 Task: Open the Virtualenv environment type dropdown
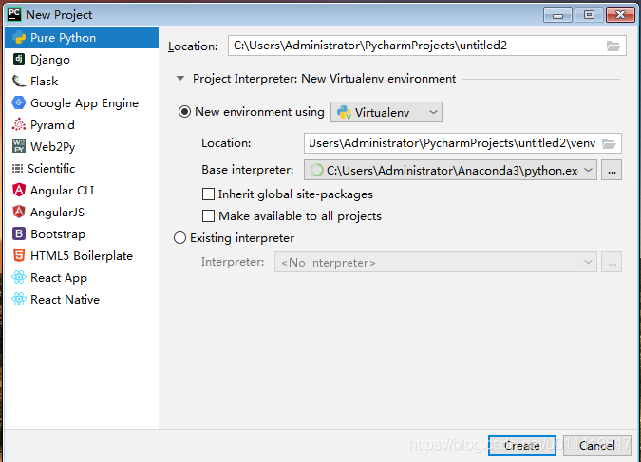[386, 112]
